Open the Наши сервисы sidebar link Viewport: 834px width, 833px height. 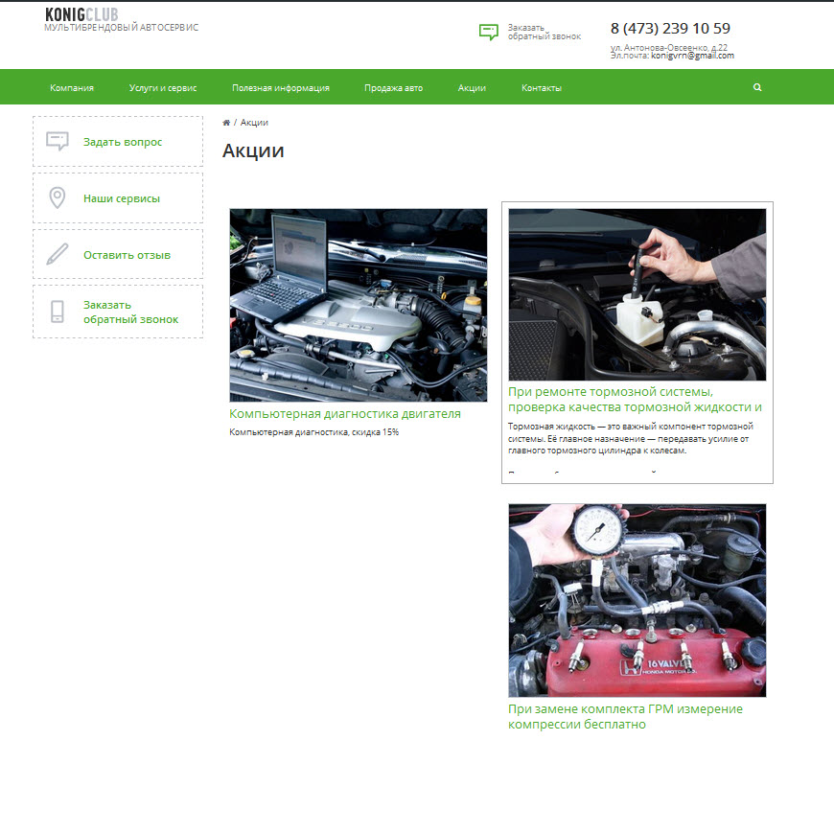122,198
